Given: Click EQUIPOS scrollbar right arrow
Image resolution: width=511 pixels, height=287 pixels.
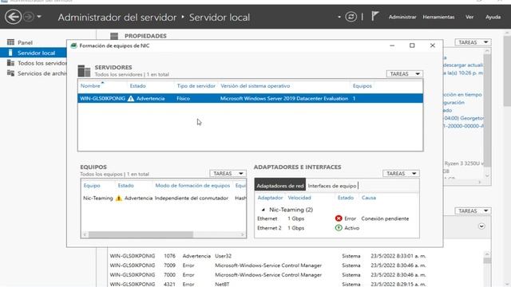Looking at the screenshot, I should click(243, 234).
